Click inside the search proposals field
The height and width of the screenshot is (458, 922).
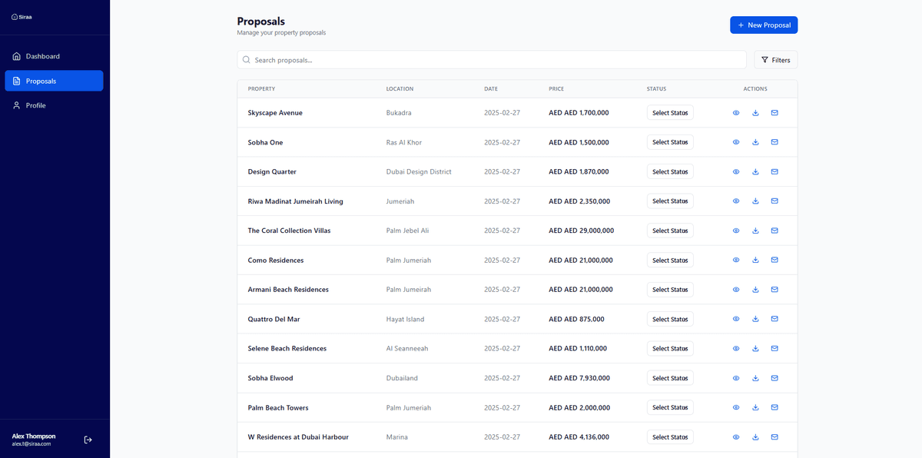(x=491, y=59)
